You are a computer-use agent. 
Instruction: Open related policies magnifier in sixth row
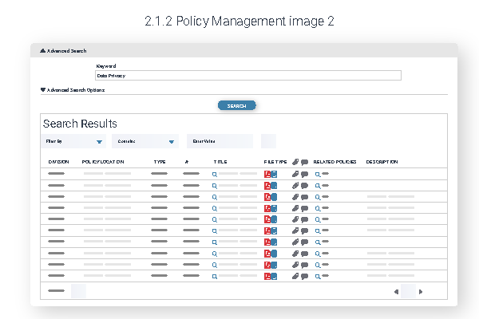pos(318,230)
